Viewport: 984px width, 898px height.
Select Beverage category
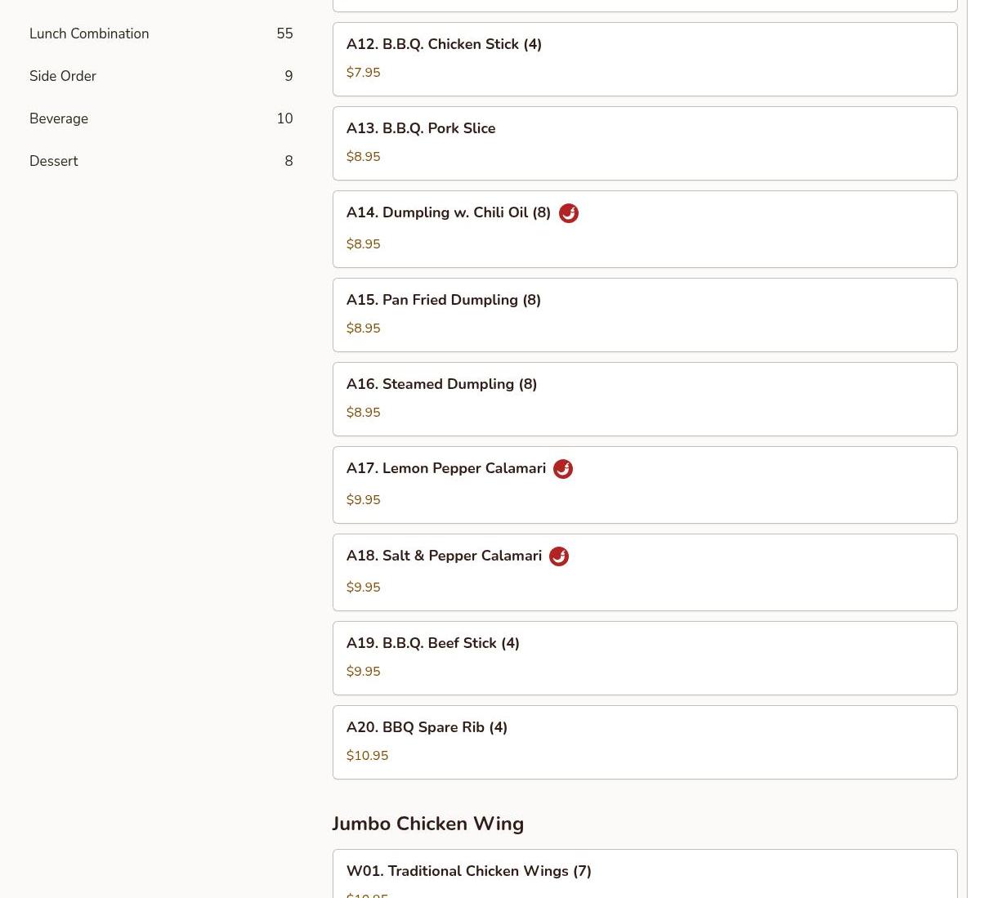(x=161, y=118)
